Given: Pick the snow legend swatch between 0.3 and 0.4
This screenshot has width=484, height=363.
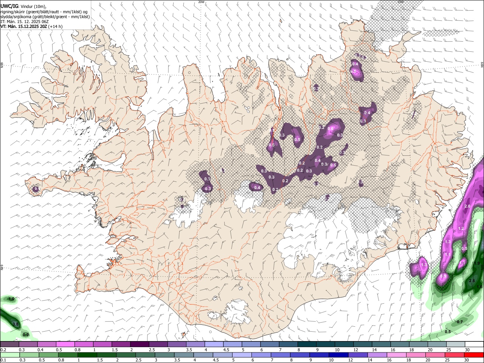Looking at the screenshot, I should (x=28, y=344).
